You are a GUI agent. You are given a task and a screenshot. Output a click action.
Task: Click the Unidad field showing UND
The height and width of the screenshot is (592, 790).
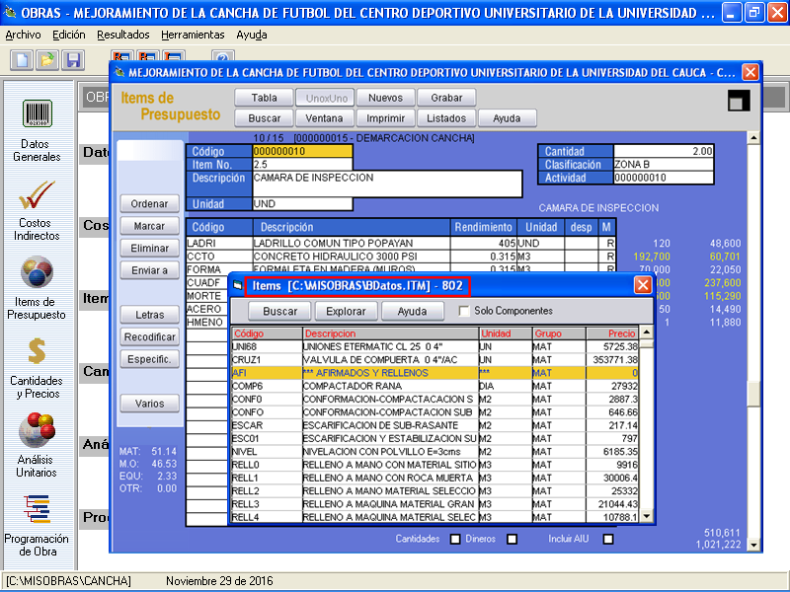point(302,204)
